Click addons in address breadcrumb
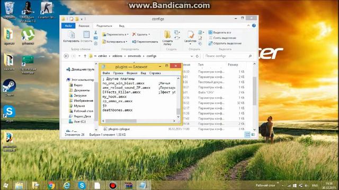 (117, 56)
